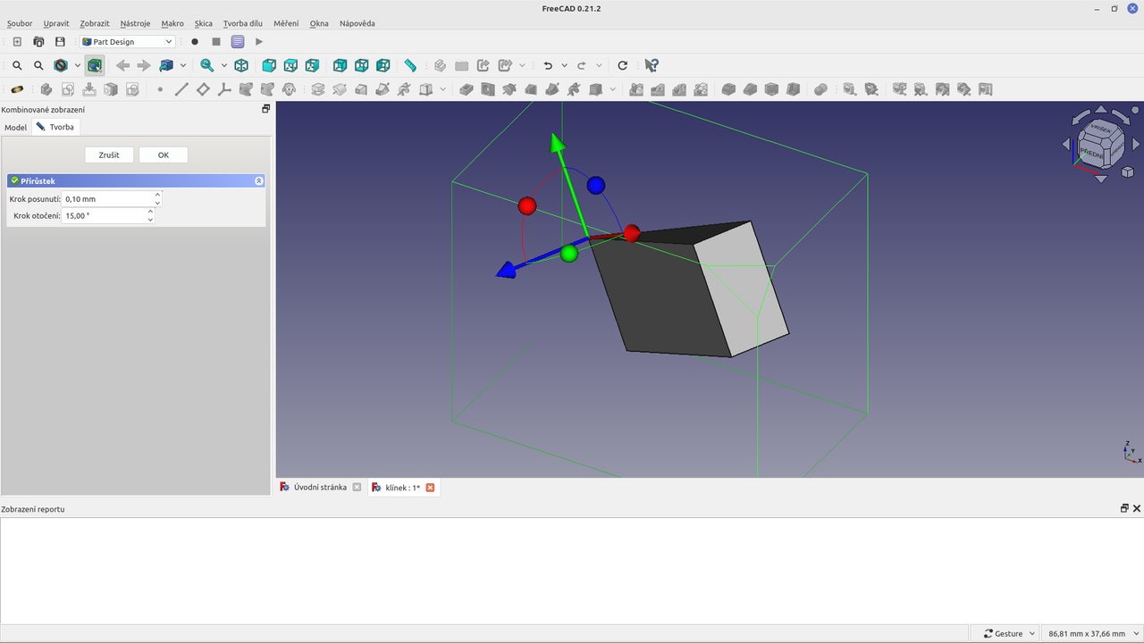Open the Soubor menu
This screenshot has width=1144, height=643.
tap(20, 23)
